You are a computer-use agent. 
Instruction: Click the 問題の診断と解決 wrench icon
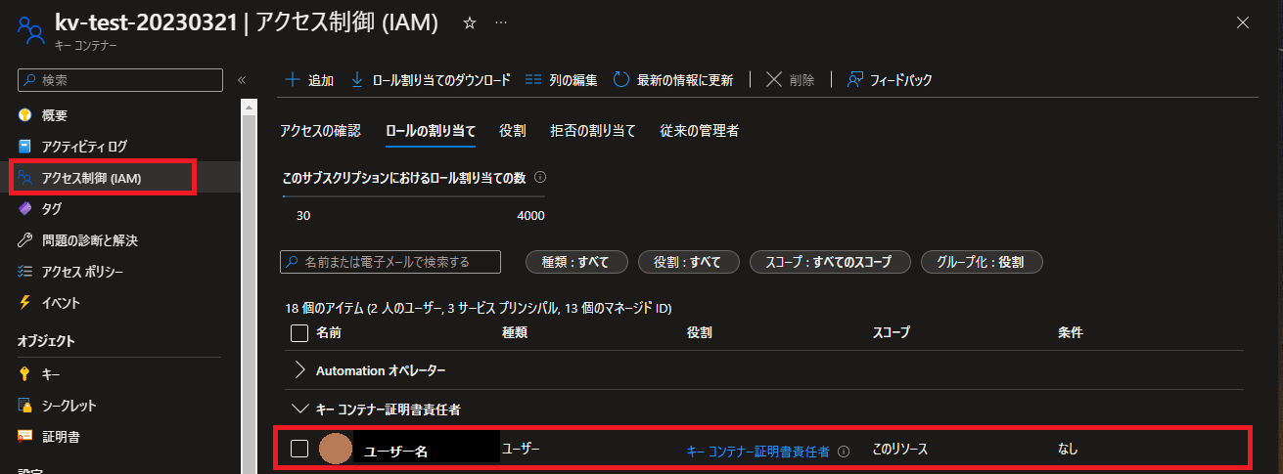tap(25, 239)
